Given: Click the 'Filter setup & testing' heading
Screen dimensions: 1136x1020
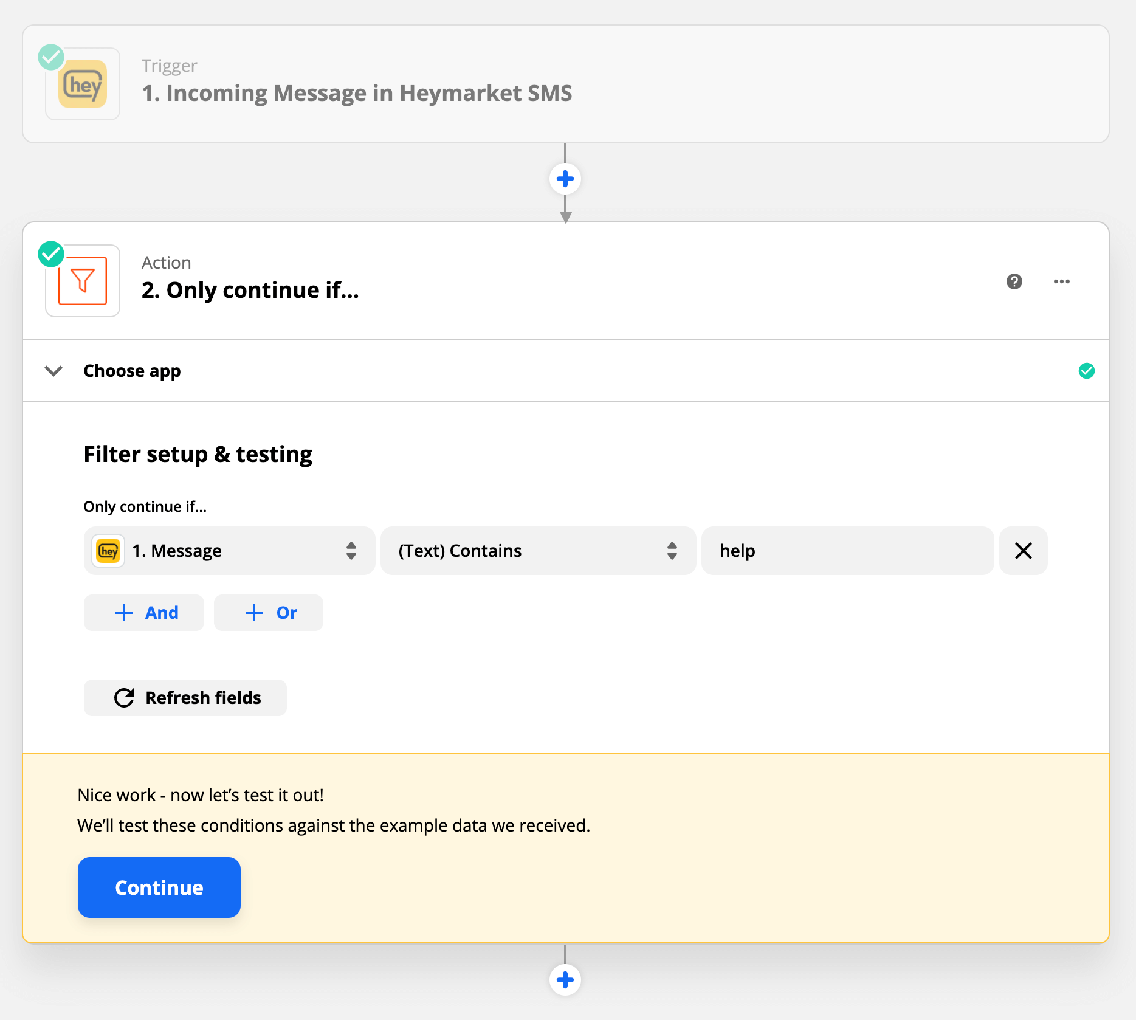Looking at the screenshot, I should pos(198,455).
